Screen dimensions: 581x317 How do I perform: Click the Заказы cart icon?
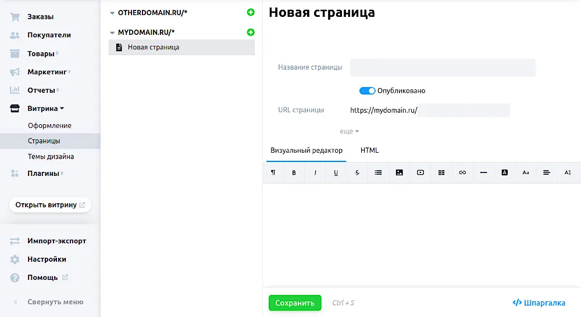click(x=15, y=17)
